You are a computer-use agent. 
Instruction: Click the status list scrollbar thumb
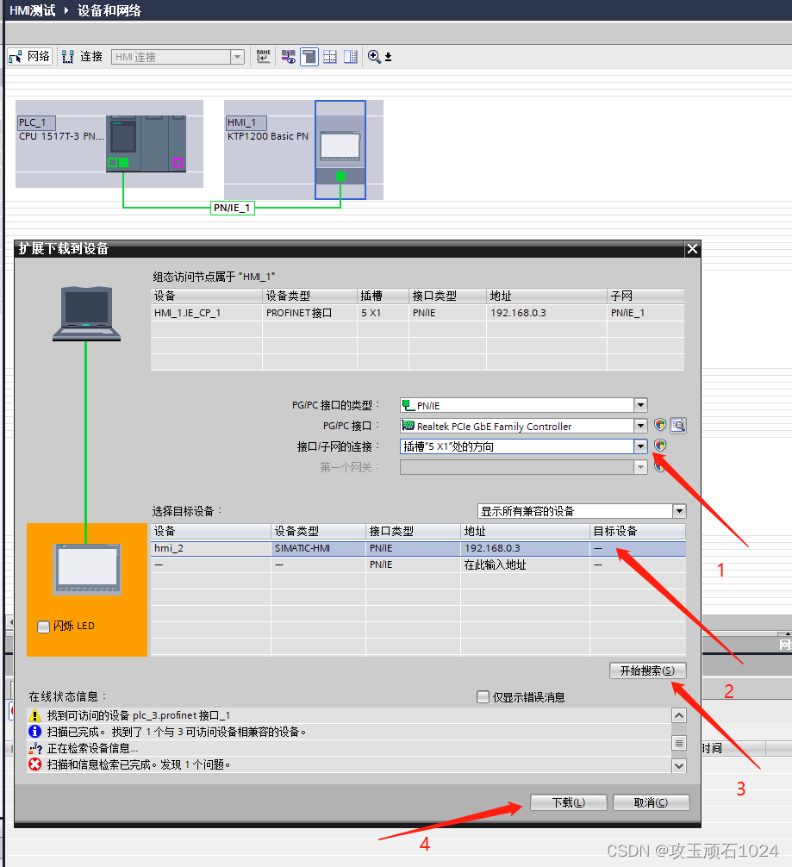click(x=679, y=743)
